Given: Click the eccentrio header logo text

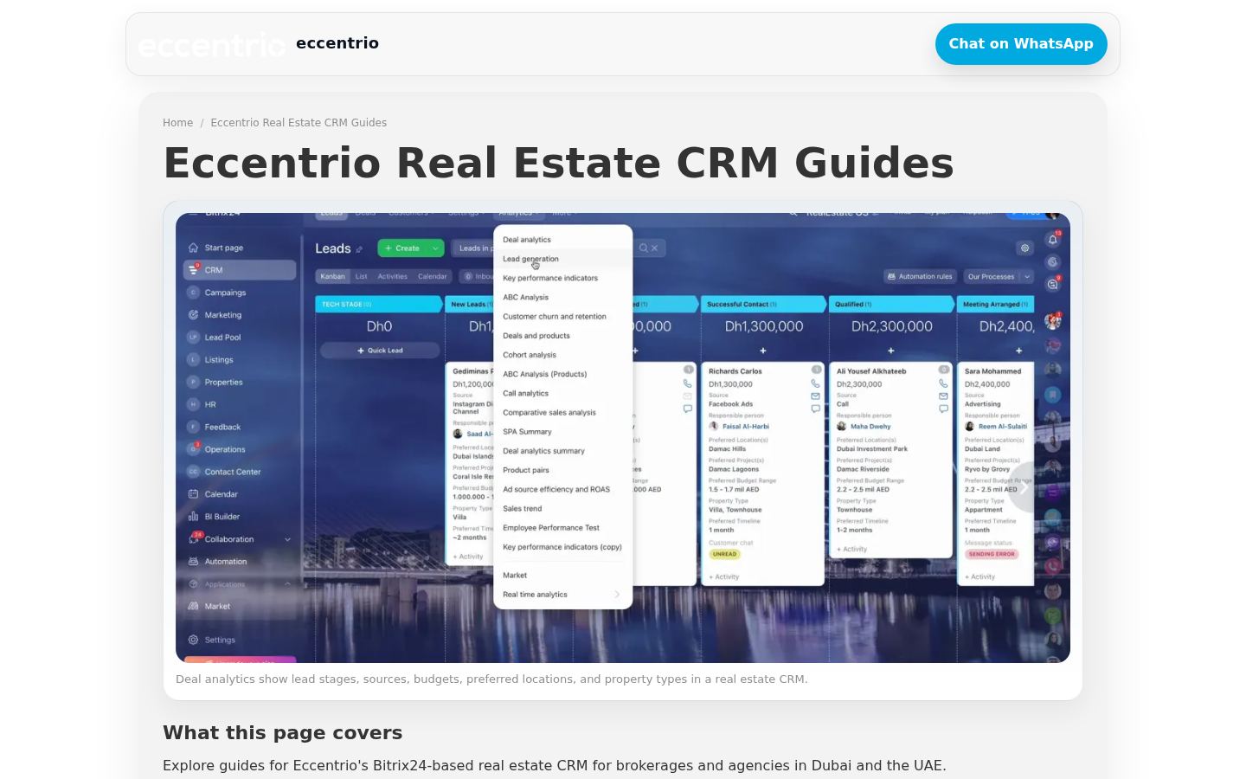Looking at the screenshot, I should [x=337, y=43].
